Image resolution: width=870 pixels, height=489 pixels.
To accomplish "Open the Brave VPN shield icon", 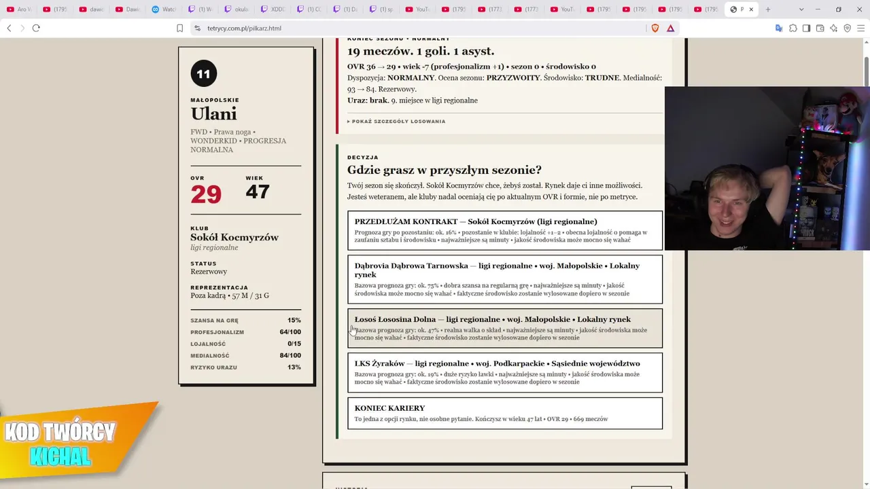I will coord(847,28).
